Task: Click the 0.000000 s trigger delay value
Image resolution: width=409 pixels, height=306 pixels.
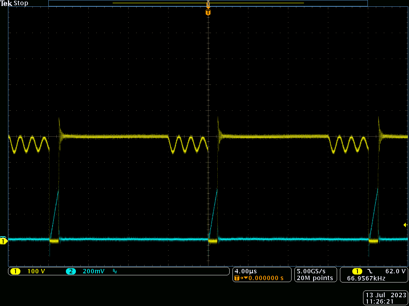Action: coord(266,278)
